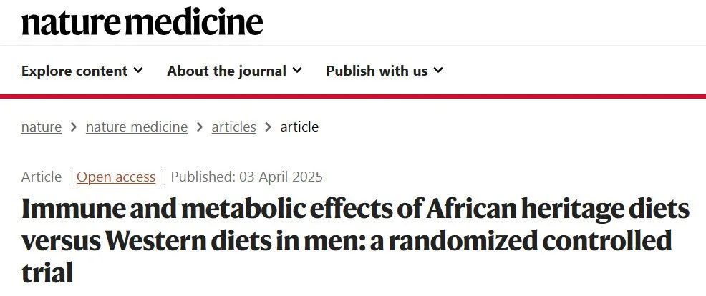The width and height of the screenshot is (706, 296).
Task: Click the Published 03 April 2025 date
Action: pos(247,177)
